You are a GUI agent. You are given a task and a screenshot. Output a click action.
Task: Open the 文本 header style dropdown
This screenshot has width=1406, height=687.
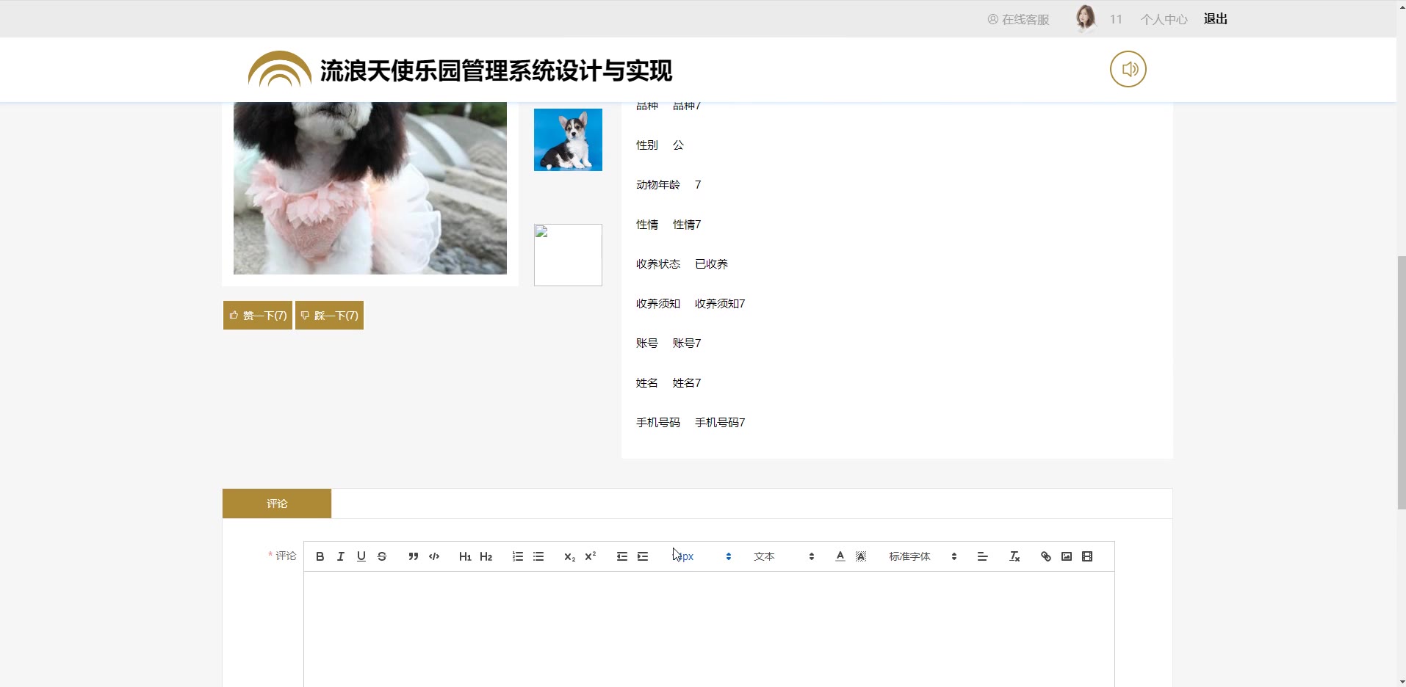click(784, 556)
